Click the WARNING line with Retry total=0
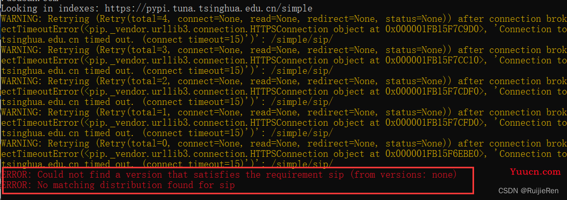Screen dimensions: 567x200 283,143
